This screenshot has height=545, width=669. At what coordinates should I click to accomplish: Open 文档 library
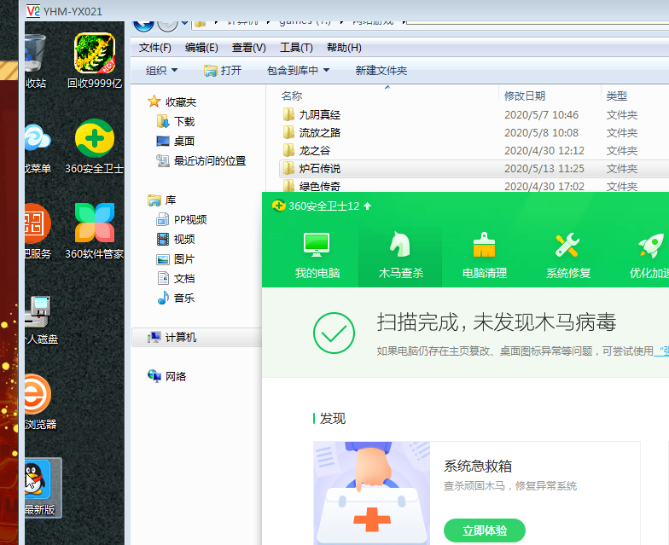(x=176, y=278)
